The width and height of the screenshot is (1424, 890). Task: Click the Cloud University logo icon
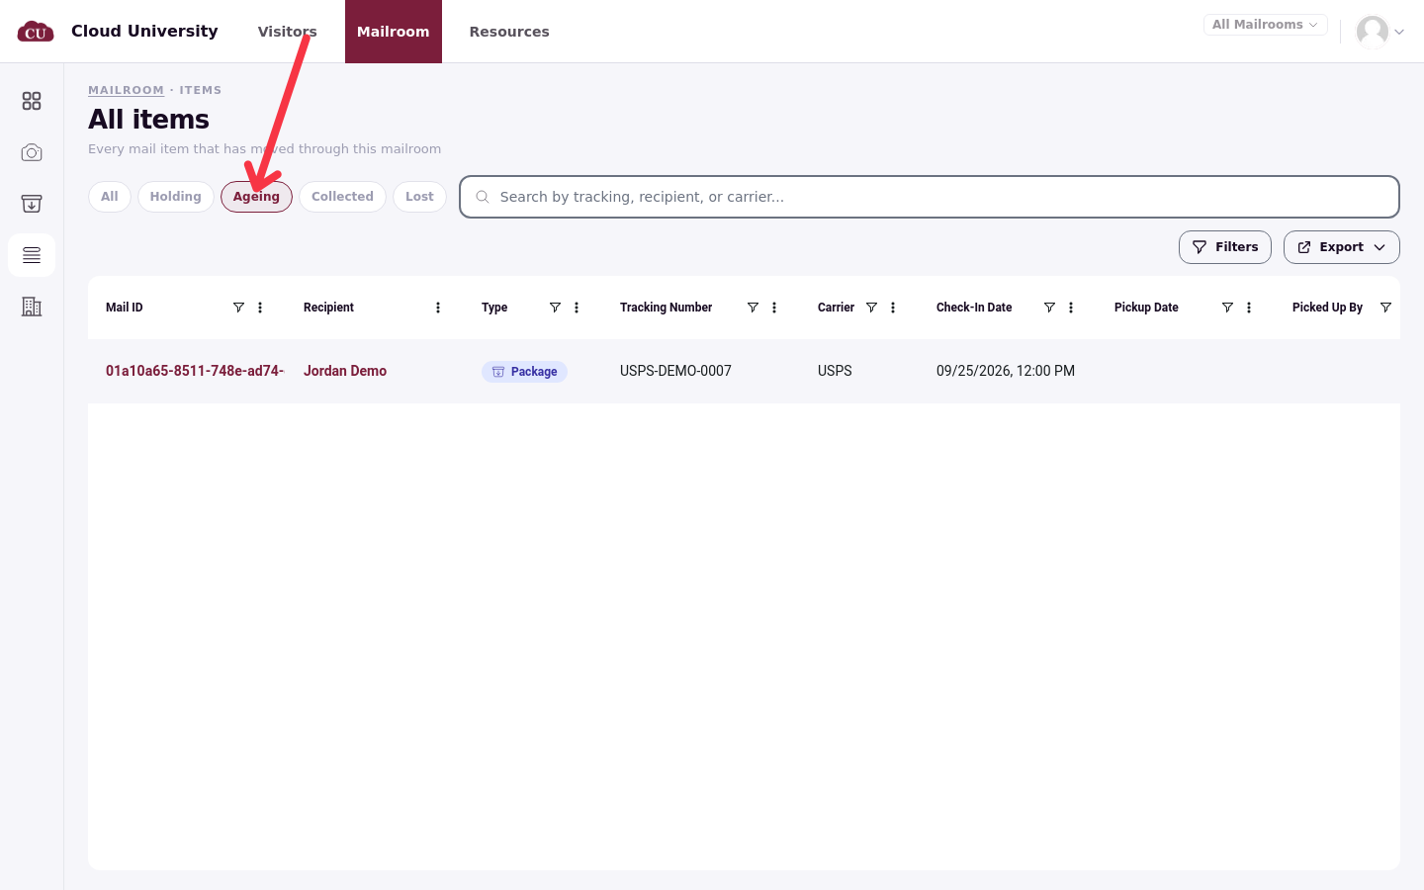click(x=36, y=32)
